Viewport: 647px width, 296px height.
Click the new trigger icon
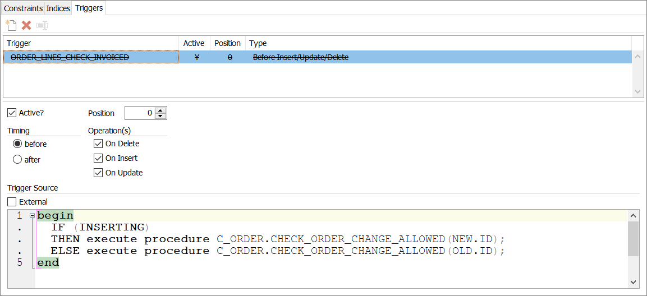(11, 25)
